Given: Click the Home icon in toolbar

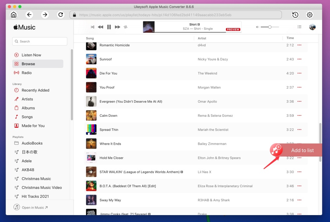Looking at the screenshot, I should coord(14,14).
